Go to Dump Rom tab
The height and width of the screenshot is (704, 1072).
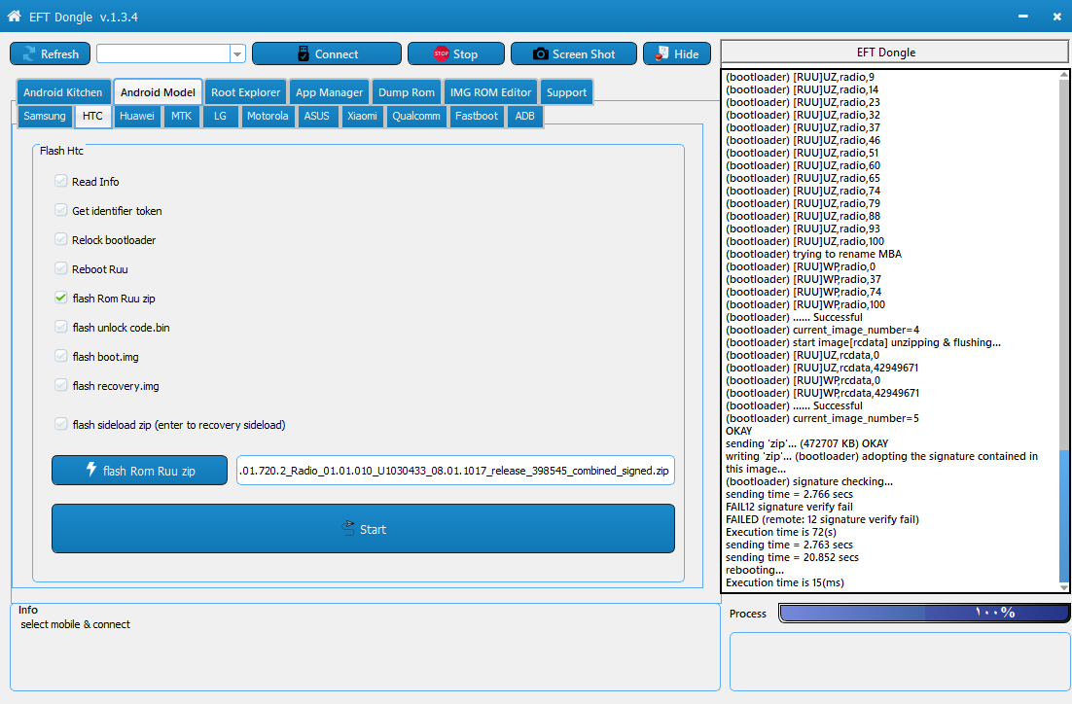click(406, 92)
